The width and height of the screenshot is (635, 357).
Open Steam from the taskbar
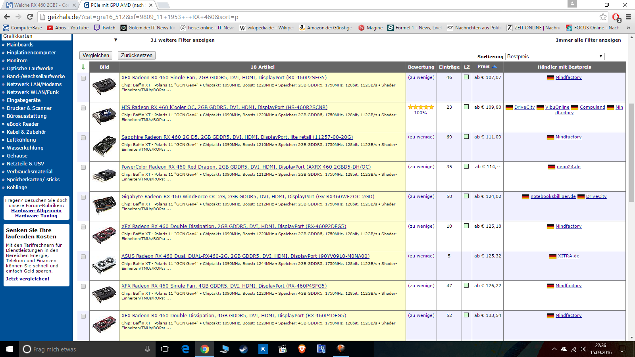click(x=243, y=349)
